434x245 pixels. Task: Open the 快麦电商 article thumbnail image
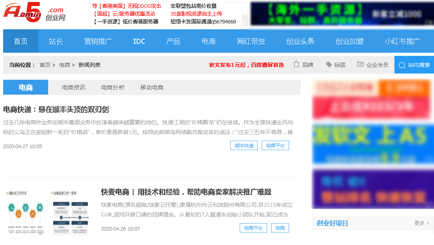point(48,213)
